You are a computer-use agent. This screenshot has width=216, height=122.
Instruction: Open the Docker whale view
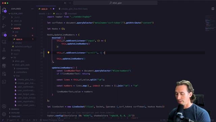[x=4, y=58]
